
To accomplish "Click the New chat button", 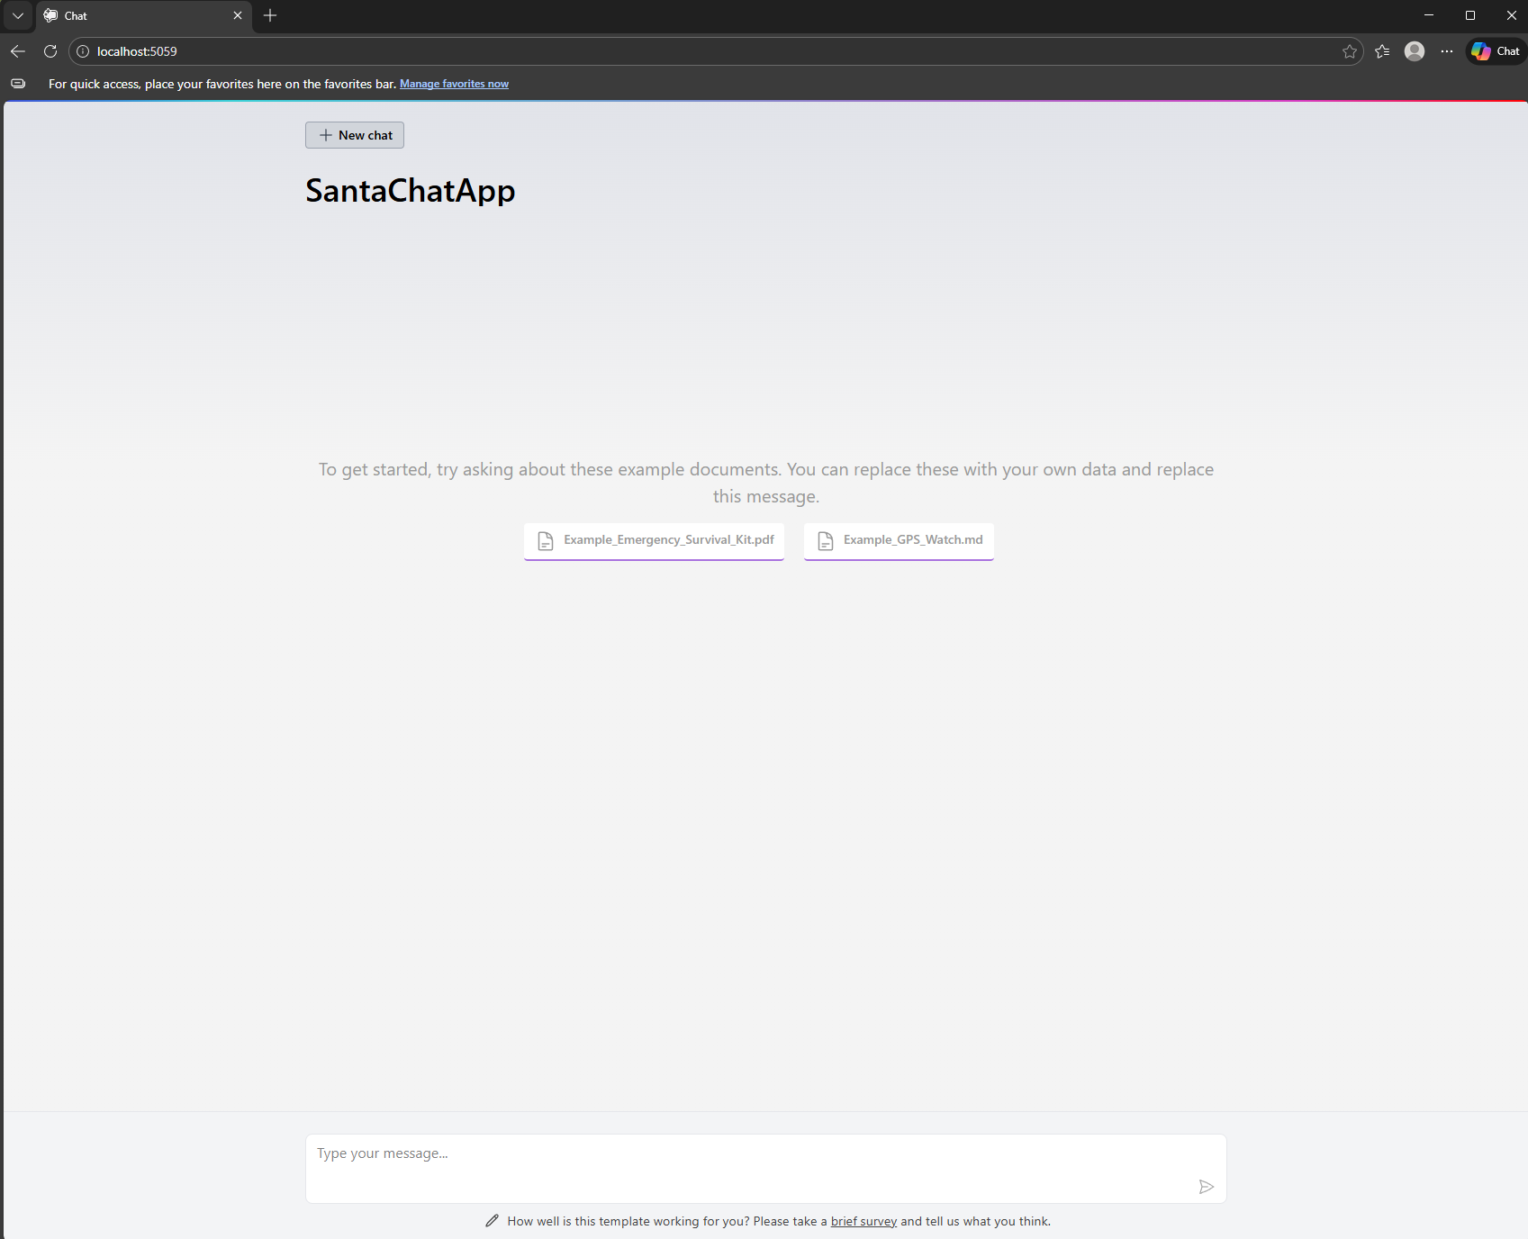I will pyautogui.click(x=355, y=135).
